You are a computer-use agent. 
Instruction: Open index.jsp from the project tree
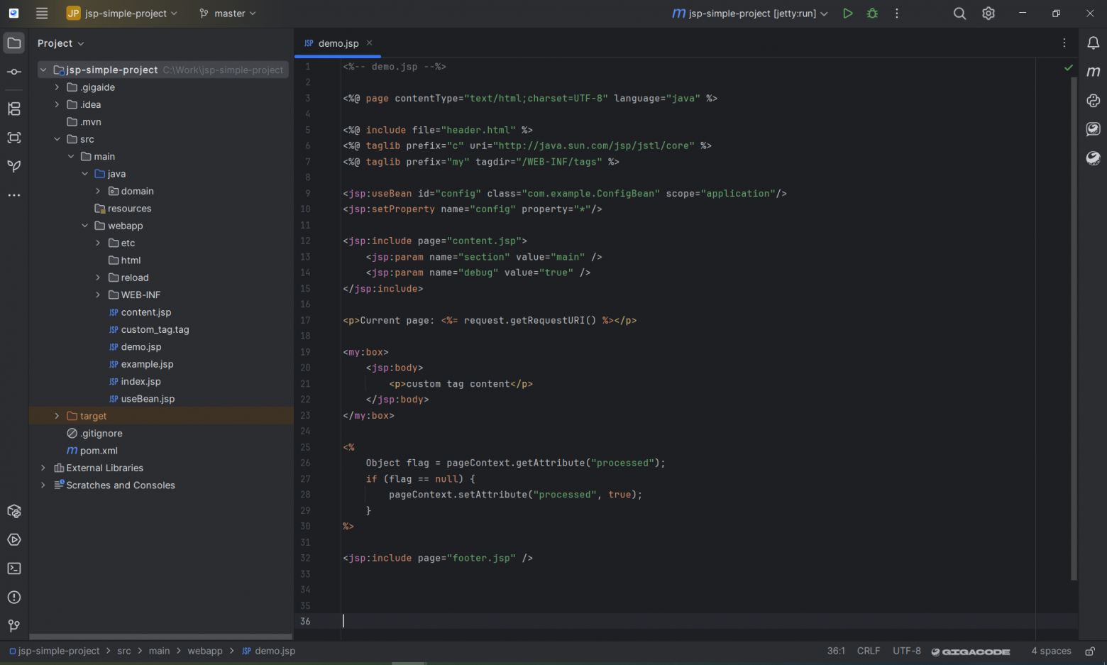point(141,381)
